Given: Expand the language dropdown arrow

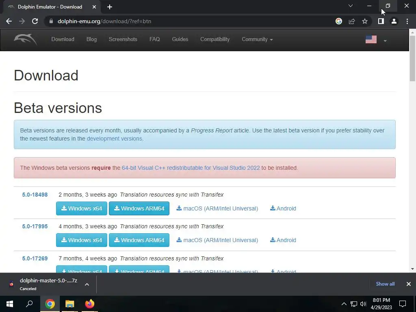Looking at the screenshot, I should [385, 41].
